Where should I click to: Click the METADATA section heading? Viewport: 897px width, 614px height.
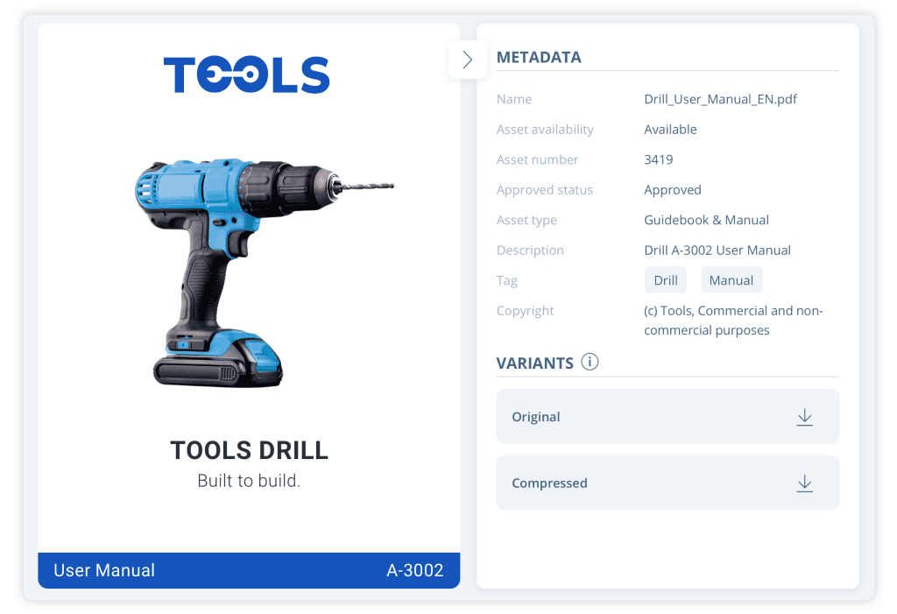(539, 58)
